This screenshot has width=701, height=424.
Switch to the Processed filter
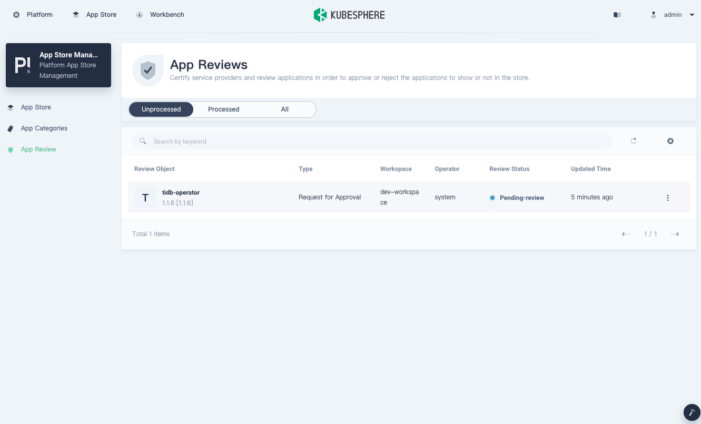(223, 109)
